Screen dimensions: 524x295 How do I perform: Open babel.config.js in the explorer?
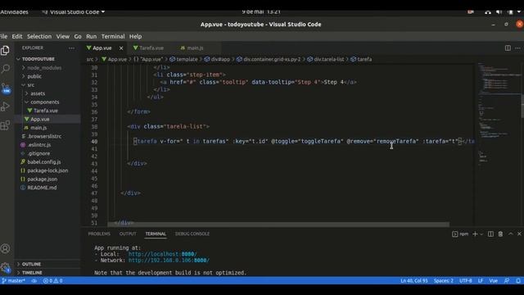click(x=43, y=162)
